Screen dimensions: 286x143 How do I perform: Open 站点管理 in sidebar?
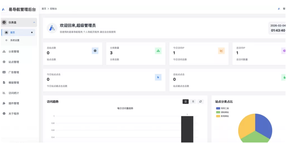[14, 62]
